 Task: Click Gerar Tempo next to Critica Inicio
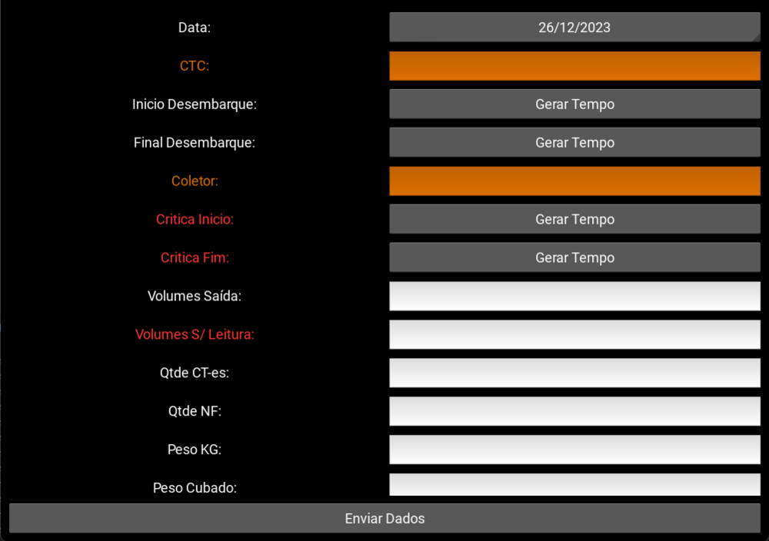[x=574, y=219]
